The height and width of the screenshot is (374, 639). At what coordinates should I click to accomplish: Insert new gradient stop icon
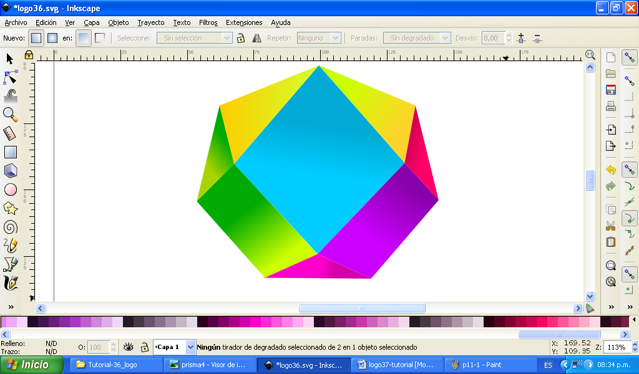click(x=521, y=38)
